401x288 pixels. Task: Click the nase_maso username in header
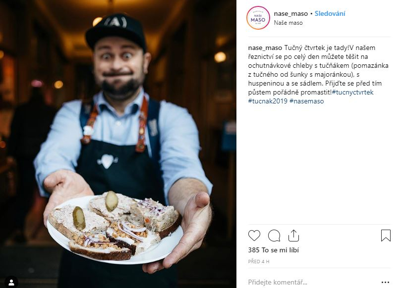click(x=291, y=13)
